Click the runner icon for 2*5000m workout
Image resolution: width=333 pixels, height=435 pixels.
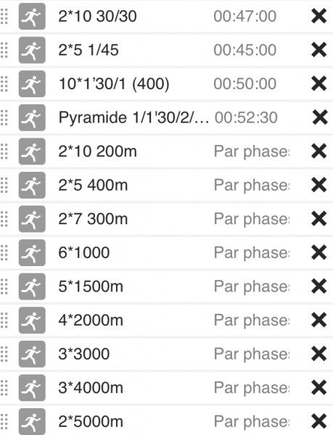pyautogui.click(x=32, y=421)
